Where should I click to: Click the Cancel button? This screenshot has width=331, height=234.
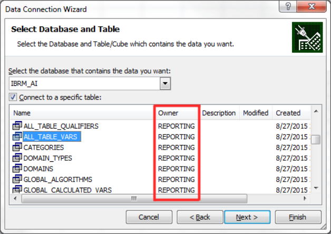[x=149, y=217]
